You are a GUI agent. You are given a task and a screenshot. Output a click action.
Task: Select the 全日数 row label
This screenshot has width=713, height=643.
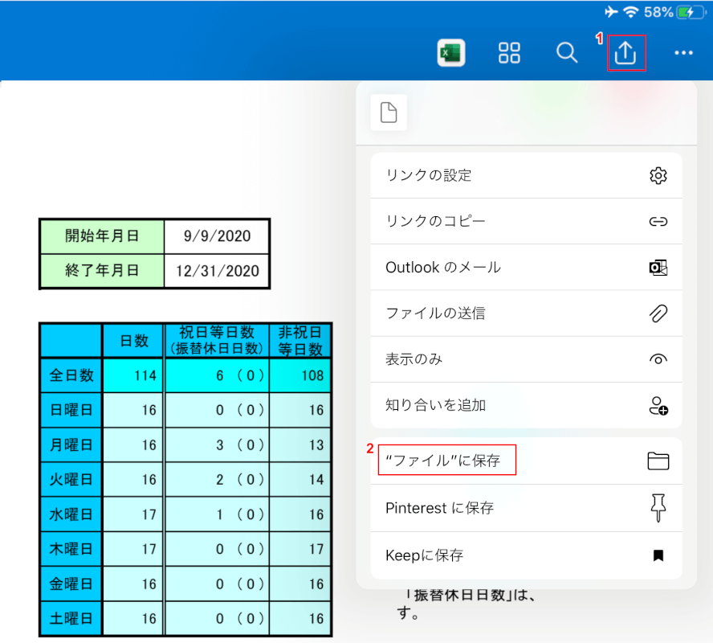coord(71,375)
